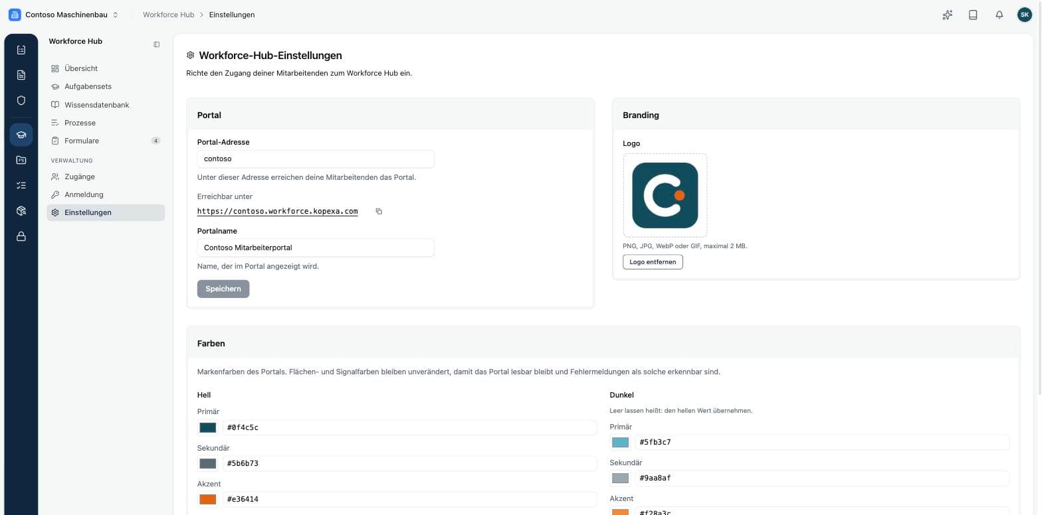Click the Dunkel Primär hex field #5fb3c7
This screenshot has width=1042, height=515.
point(822,442)
